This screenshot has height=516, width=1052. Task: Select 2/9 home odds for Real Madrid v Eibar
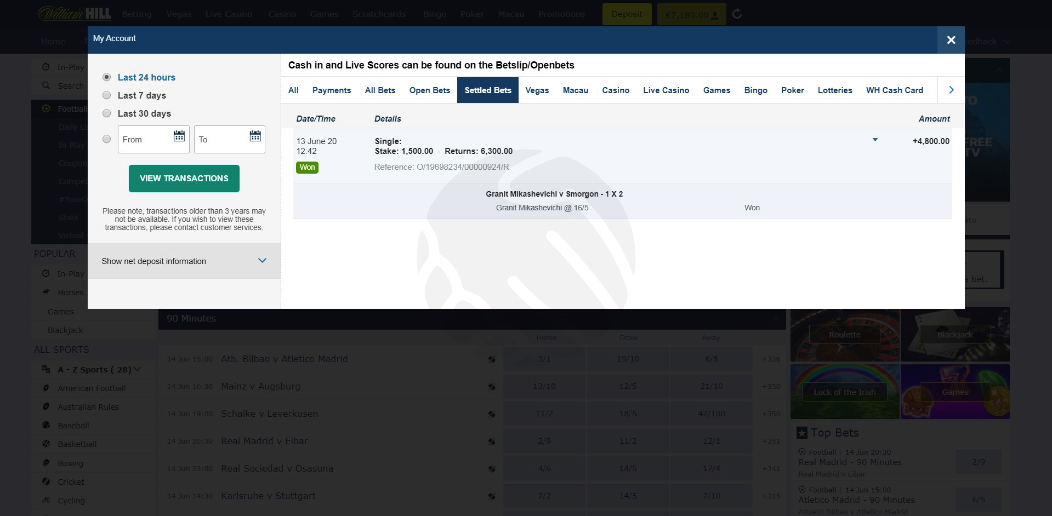[544, 441]
